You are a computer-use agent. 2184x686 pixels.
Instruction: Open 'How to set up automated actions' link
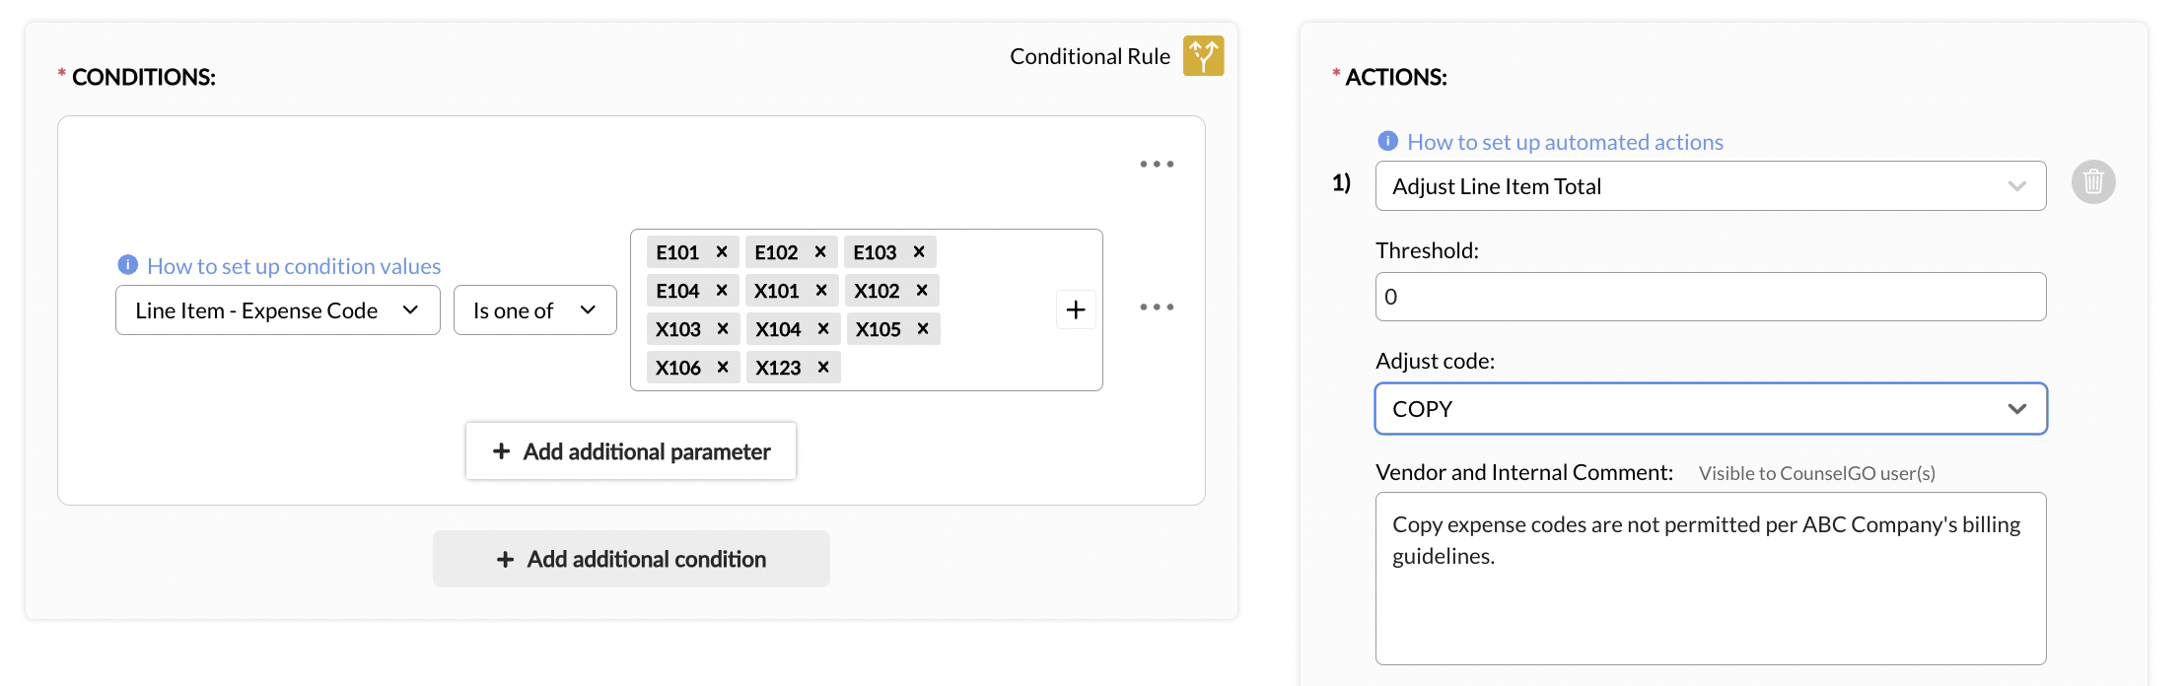(1565, 142)
